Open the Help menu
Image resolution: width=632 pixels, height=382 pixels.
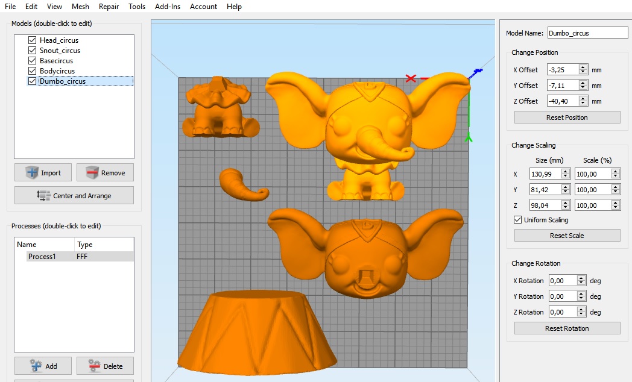[234, 7]
